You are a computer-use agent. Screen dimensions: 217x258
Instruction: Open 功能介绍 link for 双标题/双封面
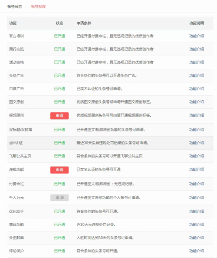point(197,130)
